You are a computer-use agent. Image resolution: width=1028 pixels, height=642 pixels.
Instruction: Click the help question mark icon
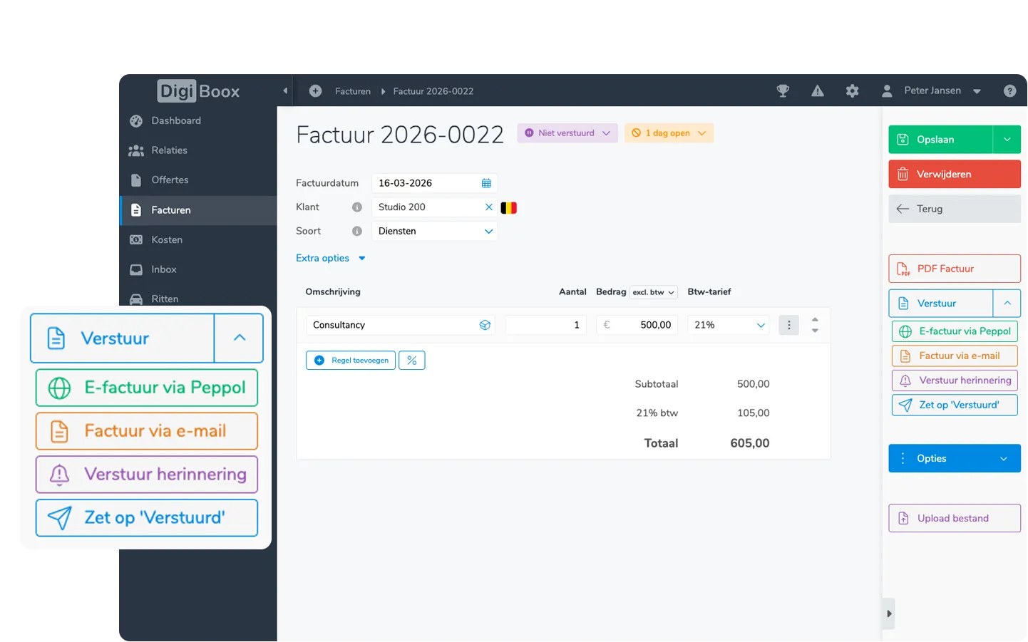(x=1009, y=91)
